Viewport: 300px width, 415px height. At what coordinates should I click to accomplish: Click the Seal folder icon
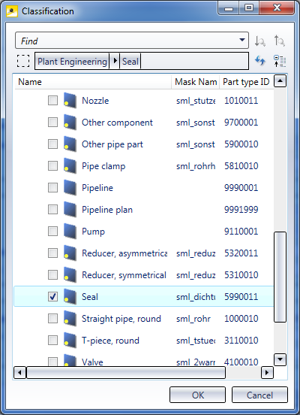[x=70, y=297]
